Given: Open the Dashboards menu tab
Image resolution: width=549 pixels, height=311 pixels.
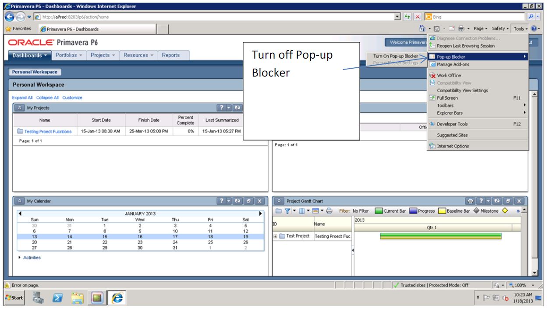Looking at the screenshot, I should point(30,55).
